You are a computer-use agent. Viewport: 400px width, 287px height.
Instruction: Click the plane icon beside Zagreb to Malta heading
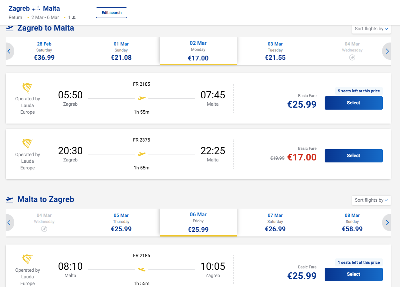click(10, 28)
